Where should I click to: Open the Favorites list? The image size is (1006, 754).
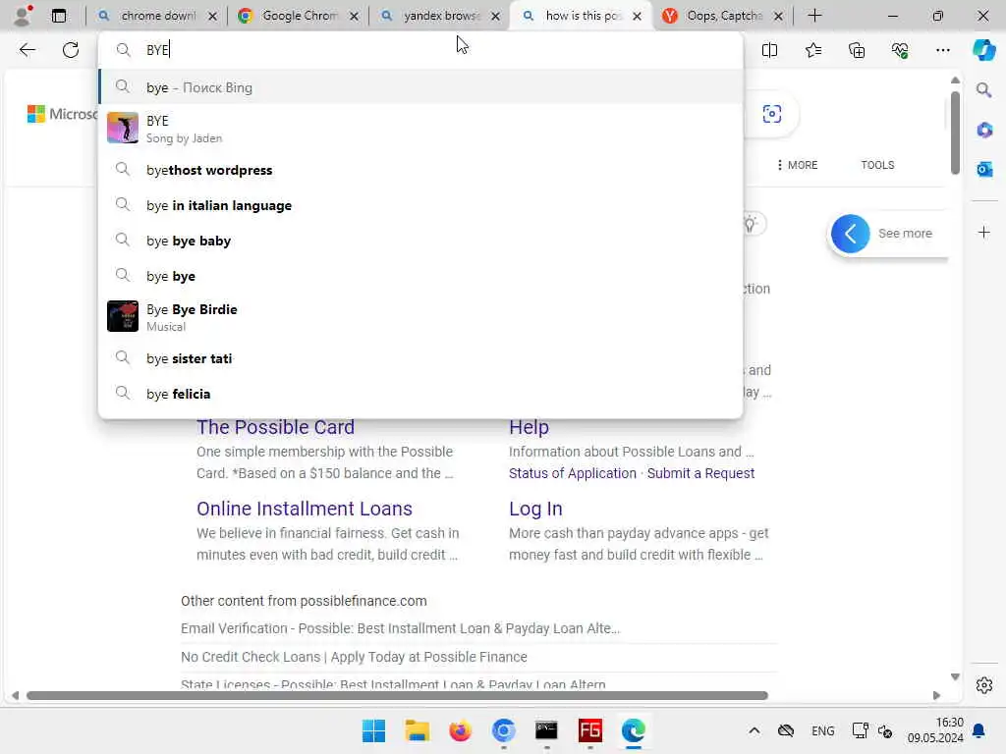click(812, 50)
